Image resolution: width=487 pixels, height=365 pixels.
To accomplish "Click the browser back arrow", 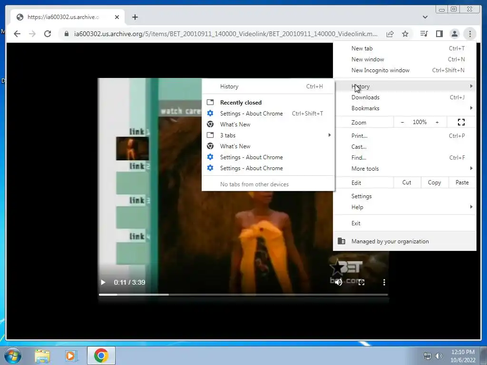I will coord(17,34).
